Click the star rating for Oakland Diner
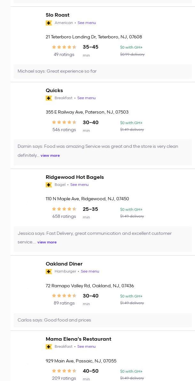The image size is (195, 381). [x=64, y=296]
